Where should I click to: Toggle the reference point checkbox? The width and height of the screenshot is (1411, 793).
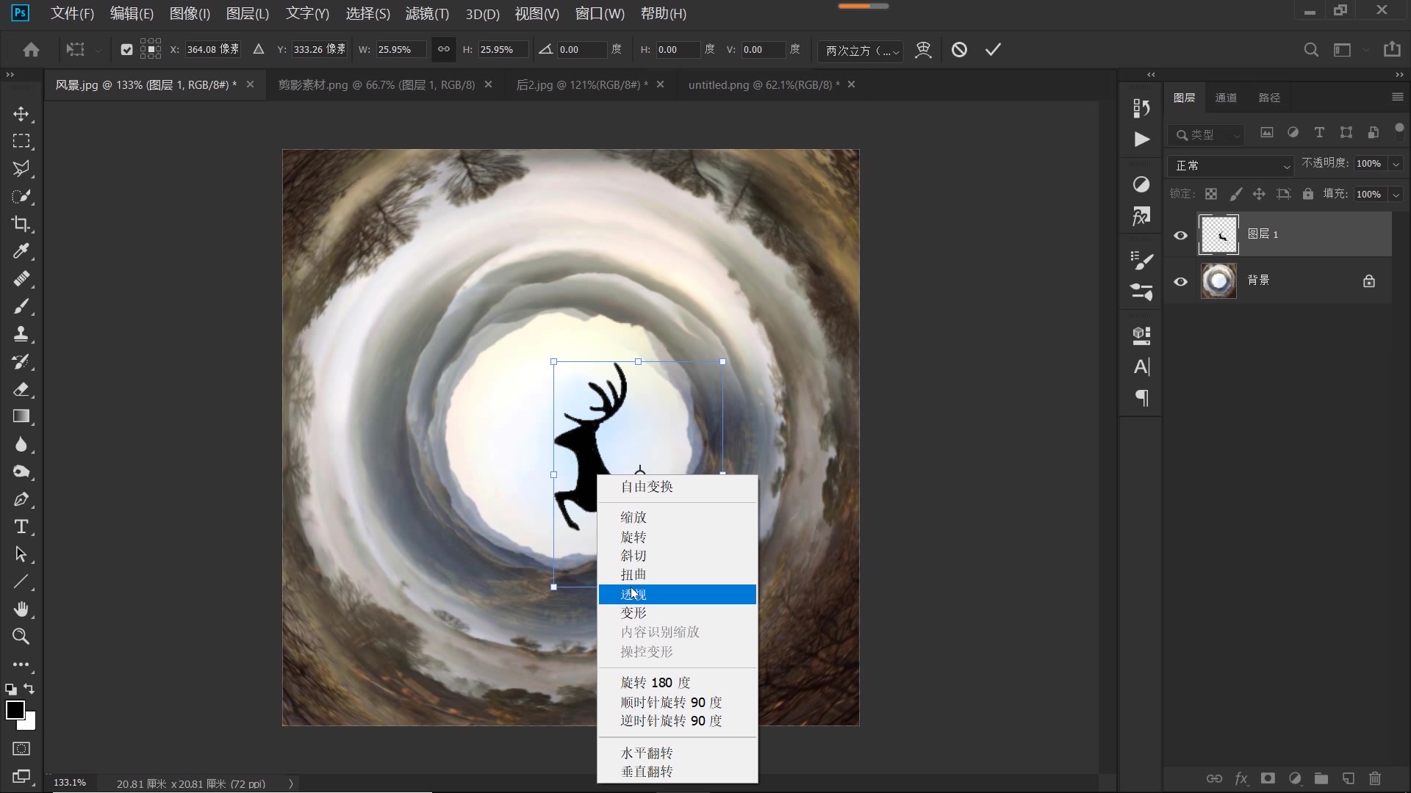coord(126,49)
